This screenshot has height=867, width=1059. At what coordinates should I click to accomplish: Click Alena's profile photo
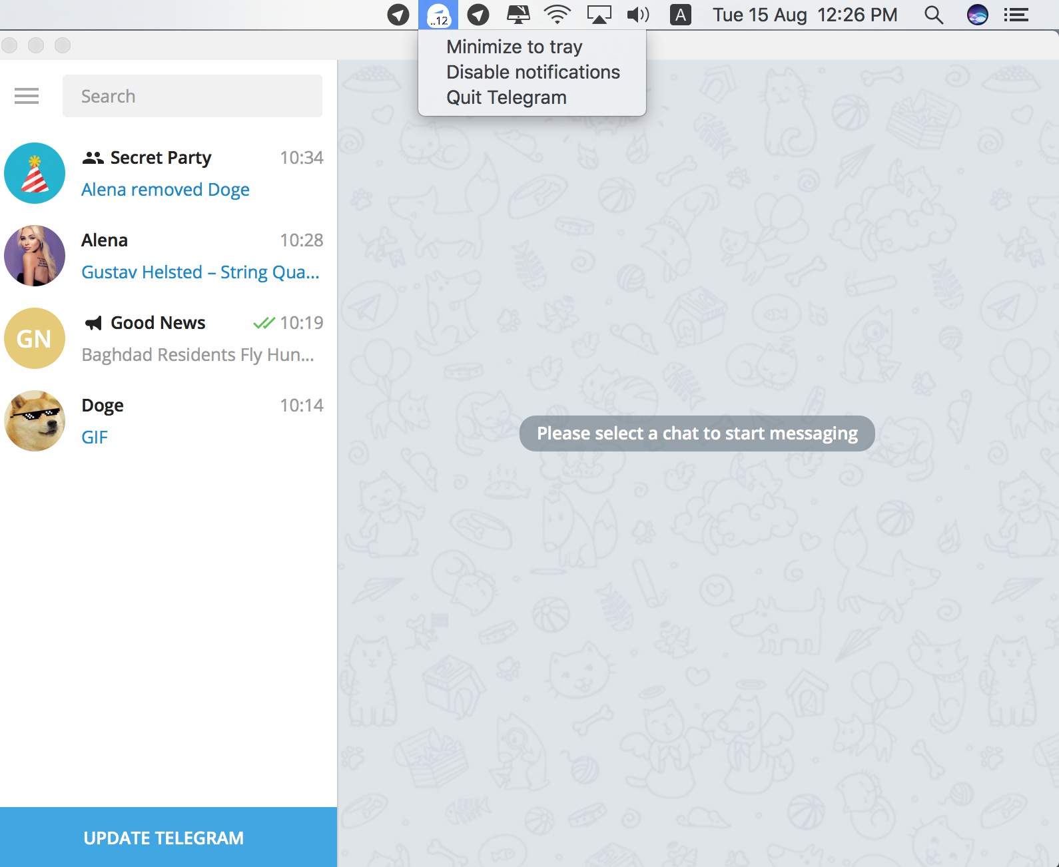point(35,256)
